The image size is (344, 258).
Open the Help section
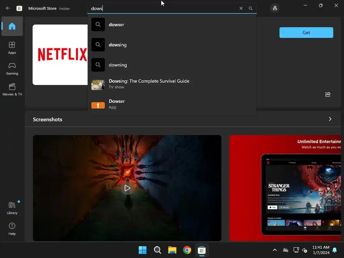(12, 229)
